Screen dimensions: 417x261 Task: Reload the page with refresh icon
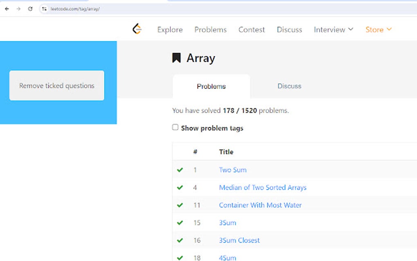(x=30, y=9)
